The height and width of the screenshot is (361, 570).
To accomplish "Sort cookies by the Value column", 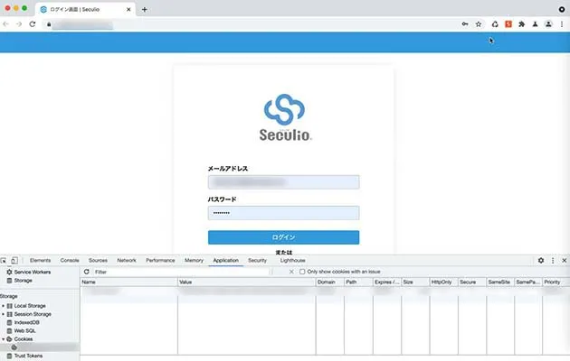I will click(x=246, y=282).
